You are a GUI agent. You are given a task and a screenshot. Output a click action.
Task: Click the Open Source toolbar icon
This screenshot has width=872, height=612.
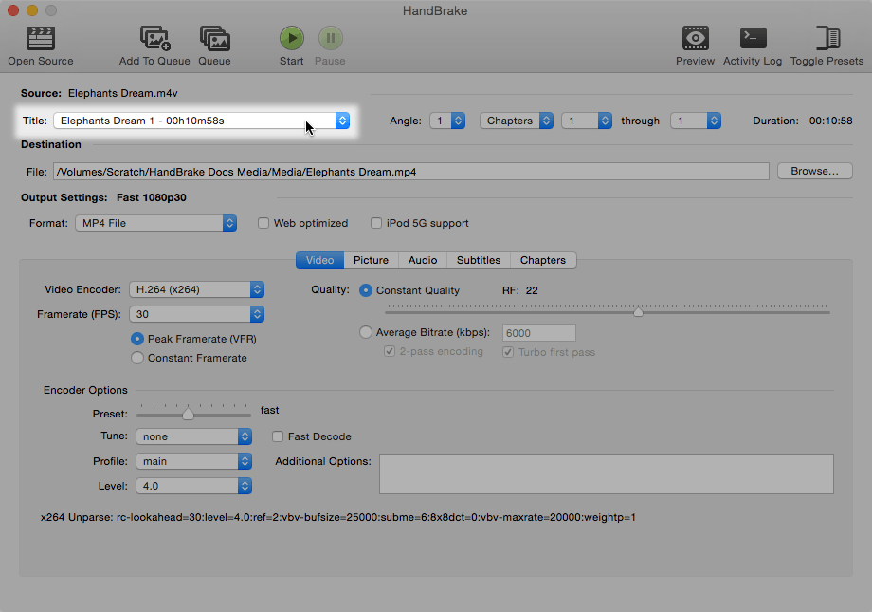[40, 39]
